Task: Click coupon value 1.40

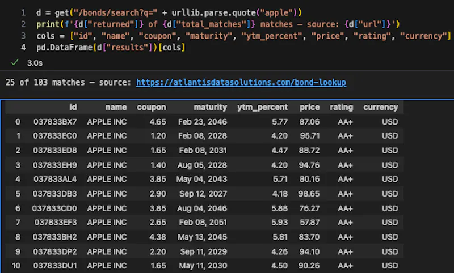Action: (159, 165)
